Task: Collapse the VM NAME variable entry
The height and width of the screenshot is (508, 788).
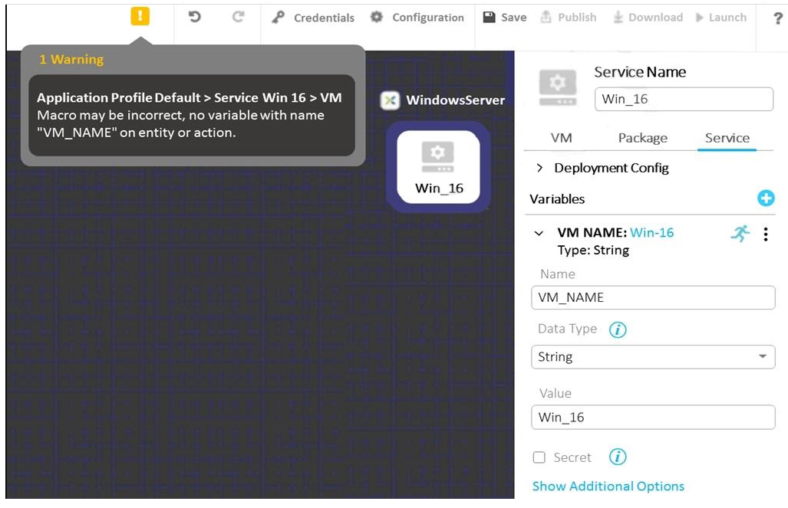Action: point(539,234)
